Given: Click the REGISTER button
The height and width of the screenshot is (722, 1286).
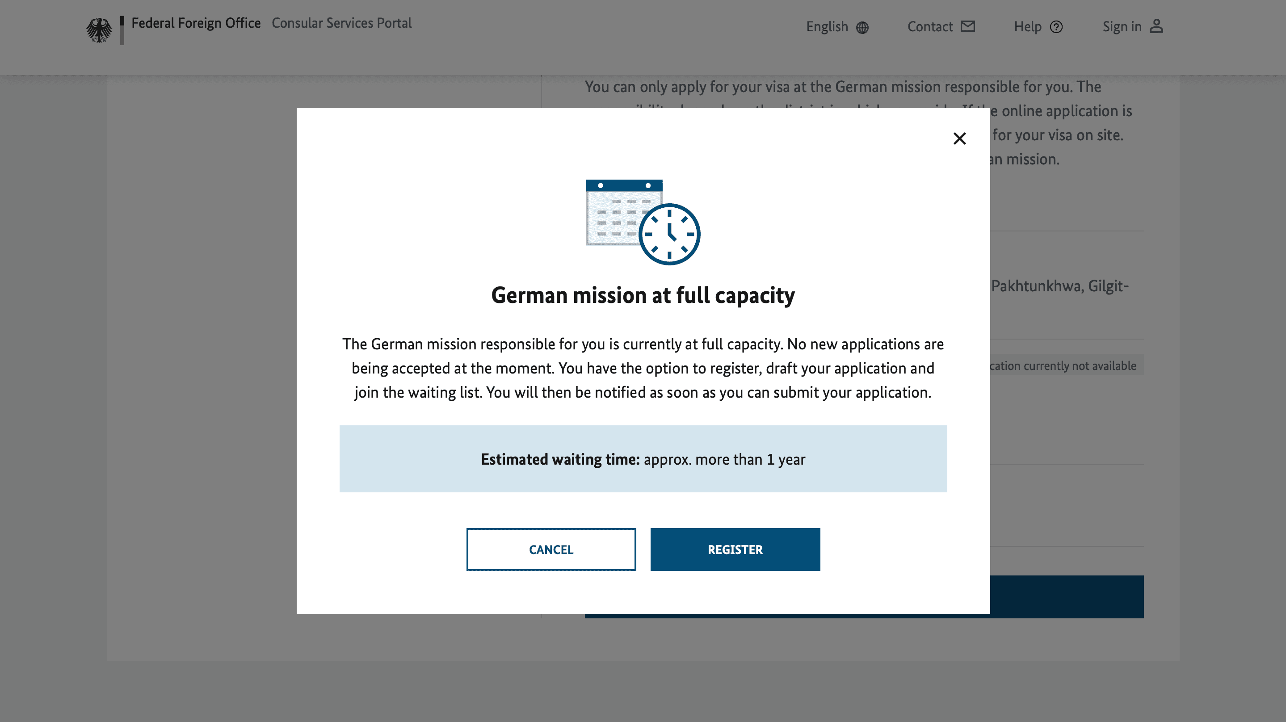Looking at the screenshot, I should coord(735,549).
